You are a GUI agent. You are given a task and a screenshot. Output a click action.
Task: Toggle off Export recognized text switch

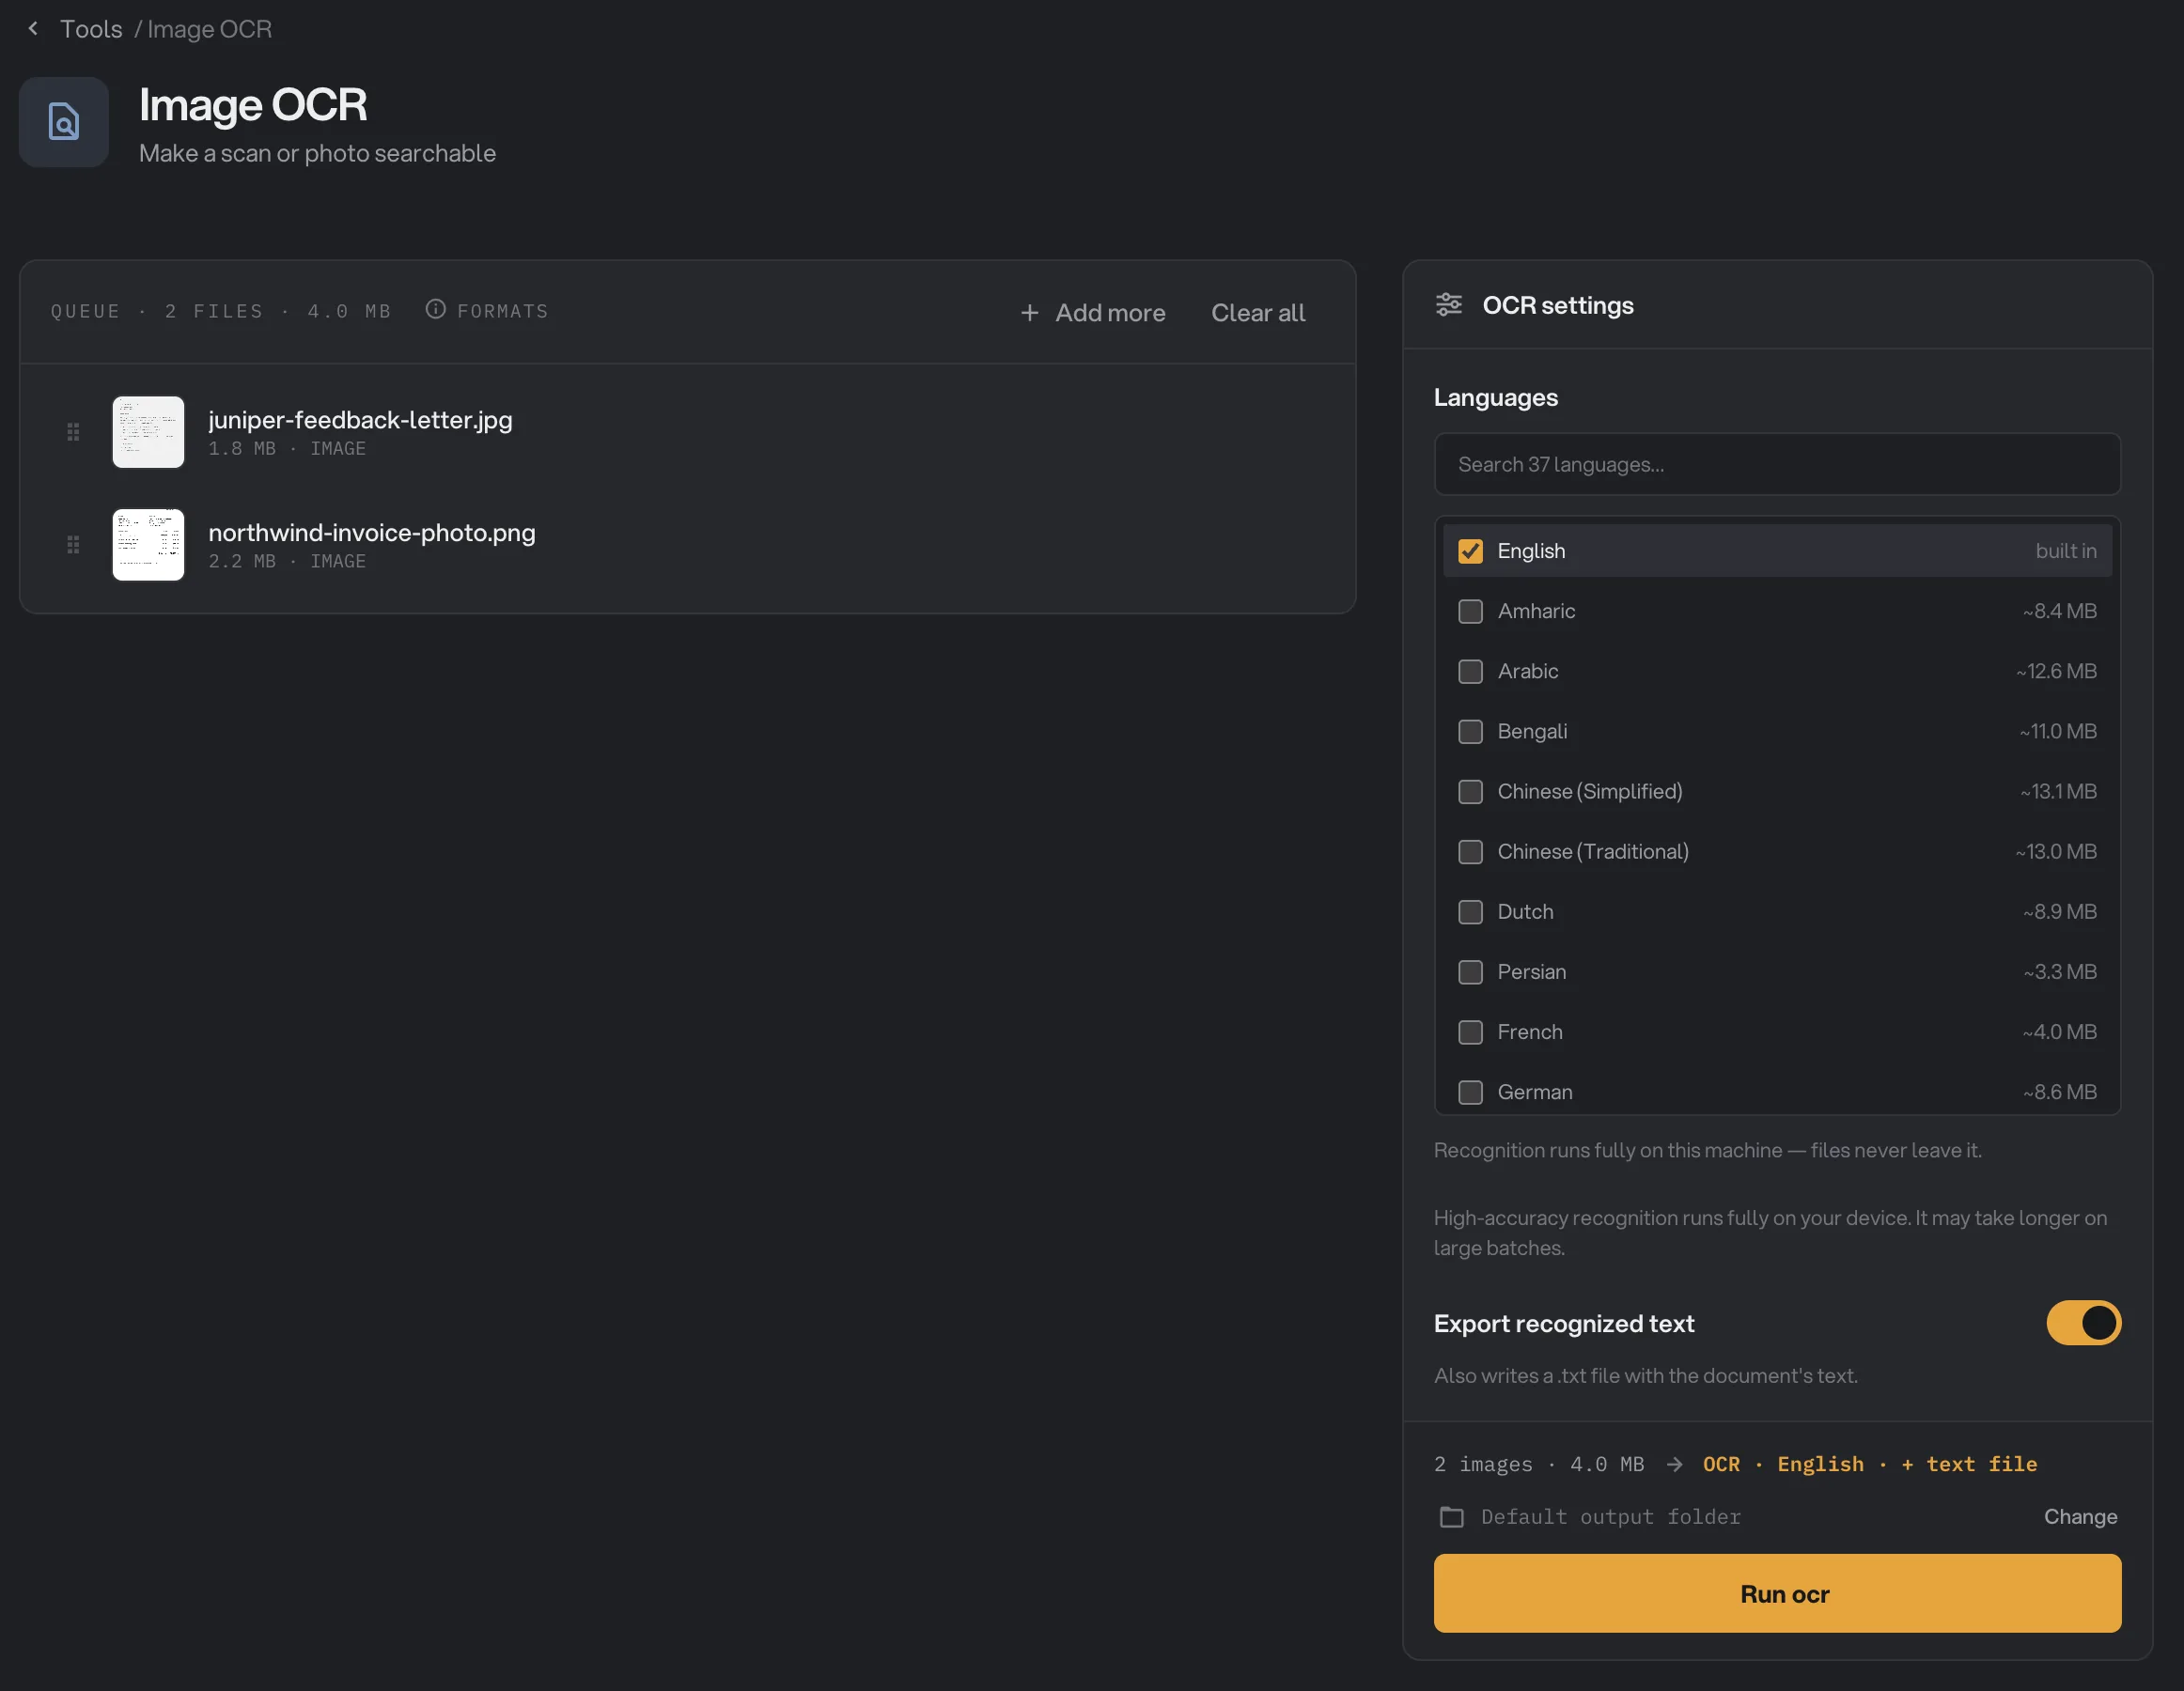(x=2083, y=1324)
